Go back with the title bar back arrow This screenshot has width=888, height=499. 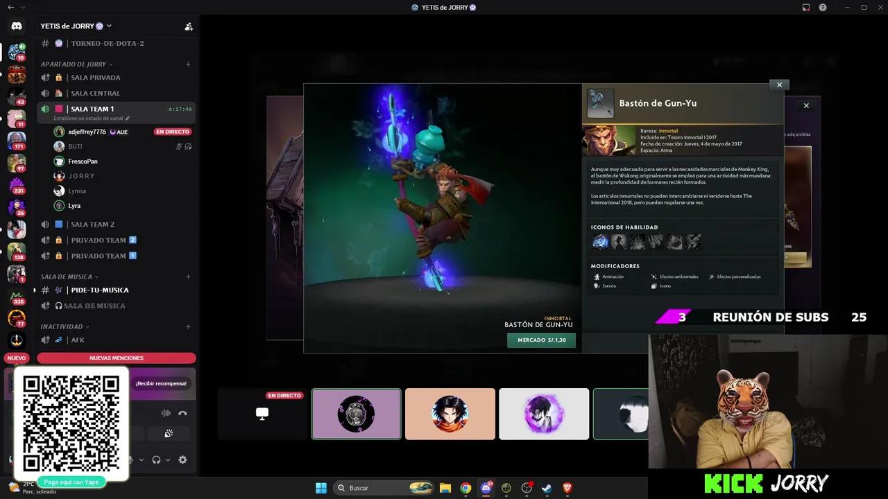click(10, 8)
